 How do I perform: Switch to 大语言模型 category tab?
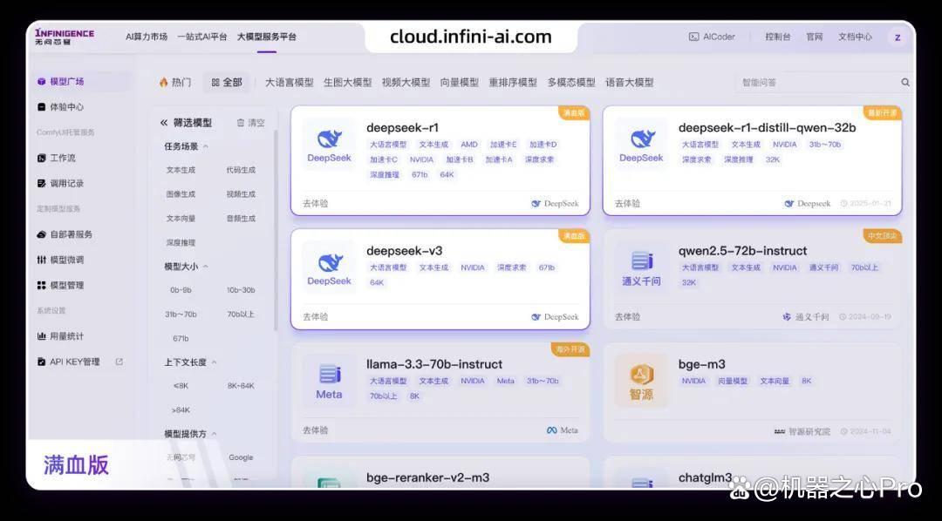click(290, 82)
